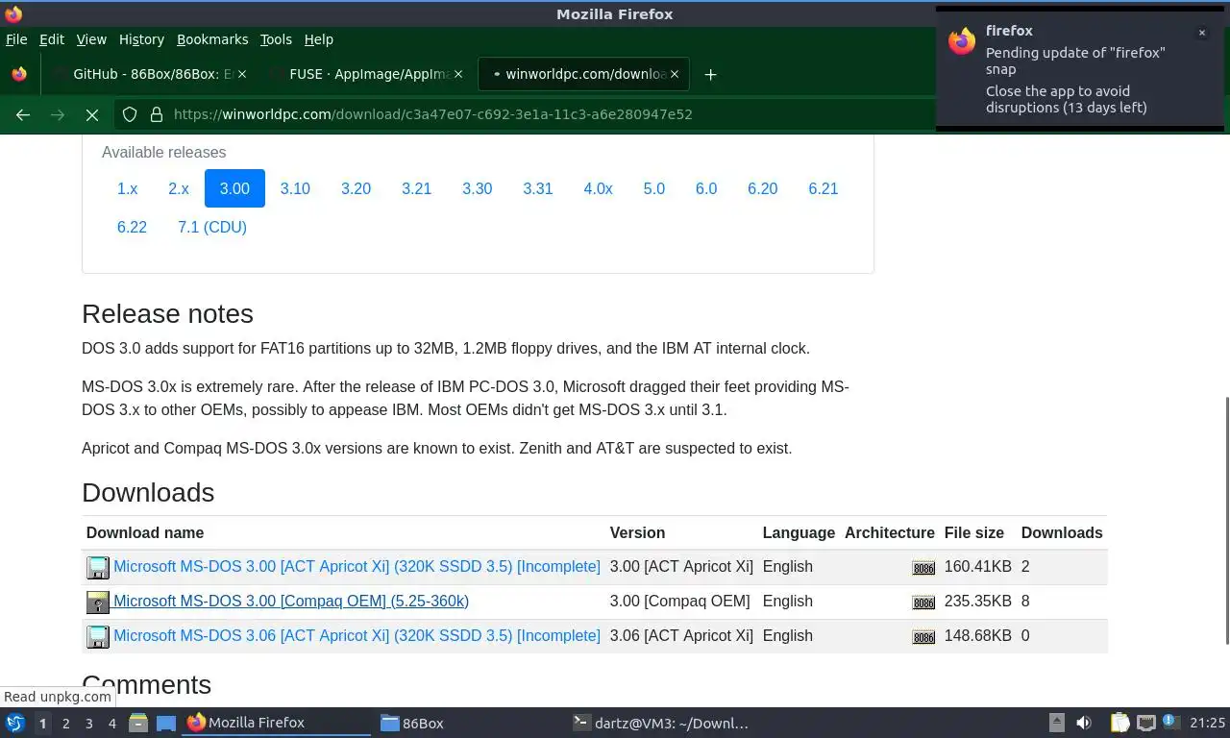
Task: Open the Help menu
Action: (x=318, y=39)
